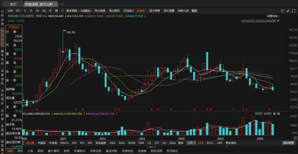
Task: Select 15-minute period
Action: (31, 11)
